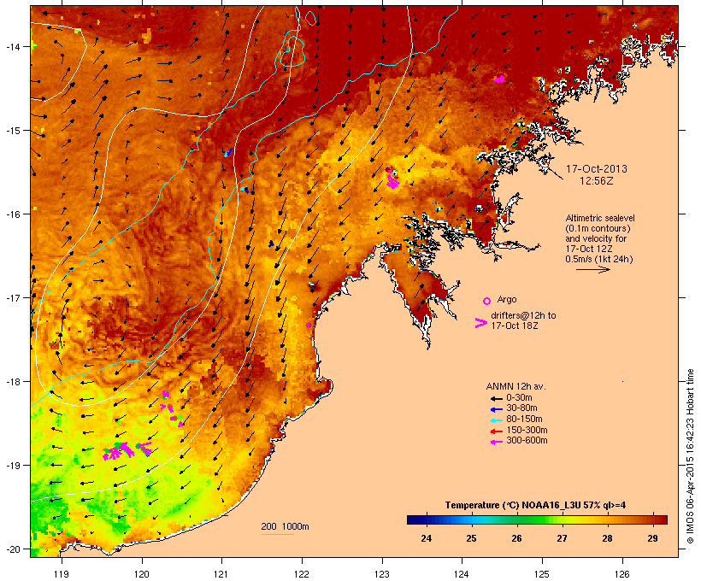
Task: Click the Temperature NOAA16_L3U colorbar title
Action: pos(535,505)
